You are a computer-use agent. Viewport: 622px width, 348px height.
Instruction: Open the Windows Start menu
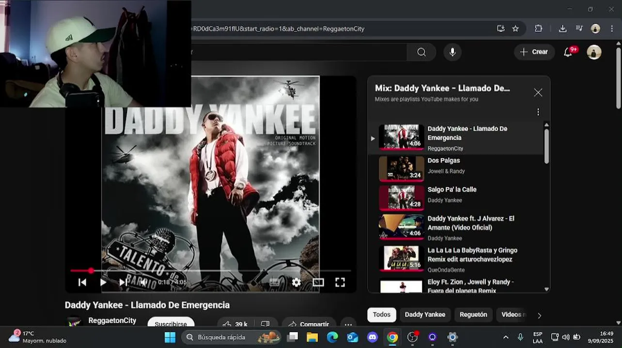point(170,337)
